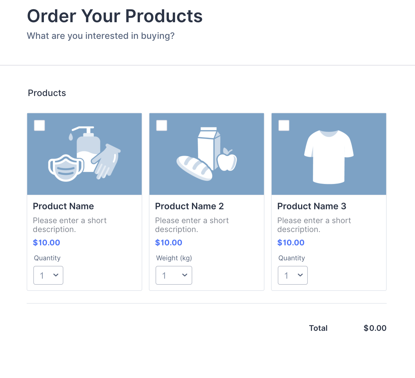Open Quantity dropdown for first product
This screenshot has height=378, width=415.
[x=48, y=275]
